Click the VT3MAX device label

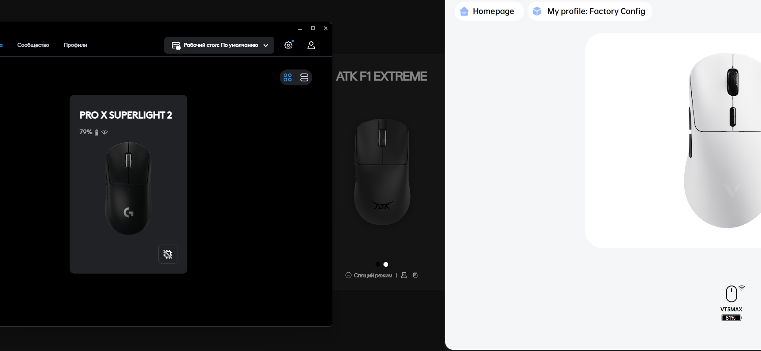(x=731, y=309)
